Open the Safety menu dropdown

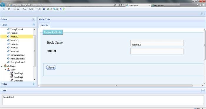32,9
